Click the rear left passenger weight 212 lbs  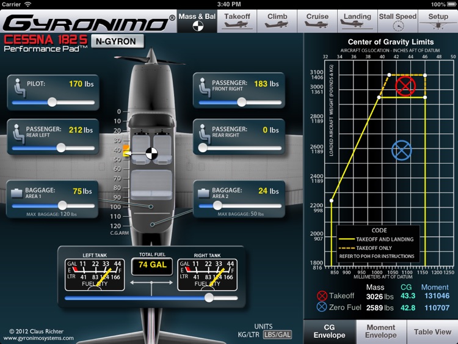click(x=81, y=130)
